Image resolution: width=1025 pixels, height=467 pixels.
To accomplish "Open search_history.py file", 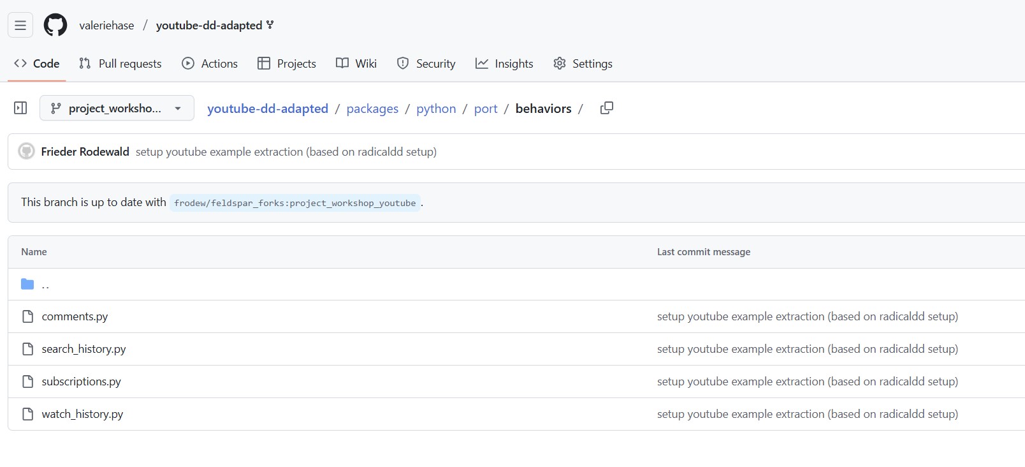I will click(84, 349).
